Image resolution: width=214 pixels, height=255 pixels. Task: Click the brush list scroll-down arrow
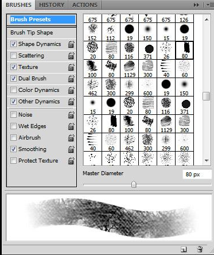(x=207, y=160)
